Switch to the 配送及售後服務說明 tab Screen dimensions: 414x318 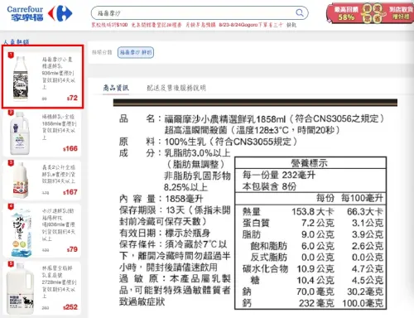pos(176,88)
